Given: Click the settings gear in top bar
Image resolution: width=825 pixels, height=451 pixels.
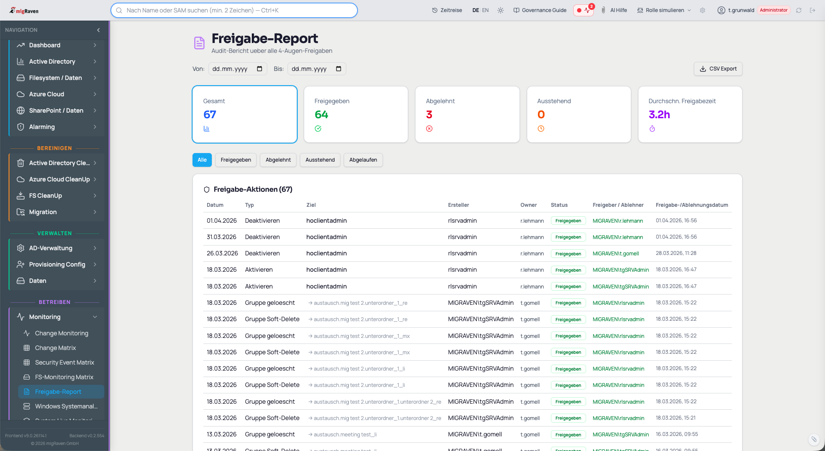Looking at the screenshot, I should tap(703, 10).
